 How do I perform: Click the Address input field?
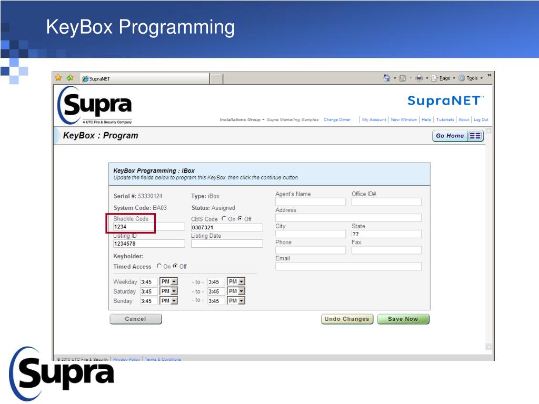click(348, 218)
